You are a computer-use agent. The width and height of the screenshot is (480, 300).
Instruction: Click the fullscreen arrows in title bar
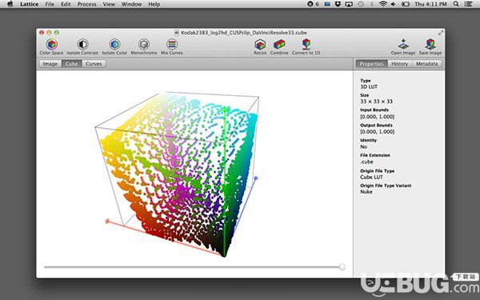click(441, 33)
